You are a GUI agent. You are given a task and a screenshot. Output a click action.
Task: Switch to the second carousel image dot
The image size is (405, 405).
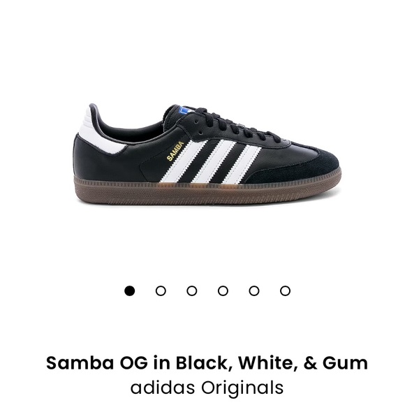(161, 291)
